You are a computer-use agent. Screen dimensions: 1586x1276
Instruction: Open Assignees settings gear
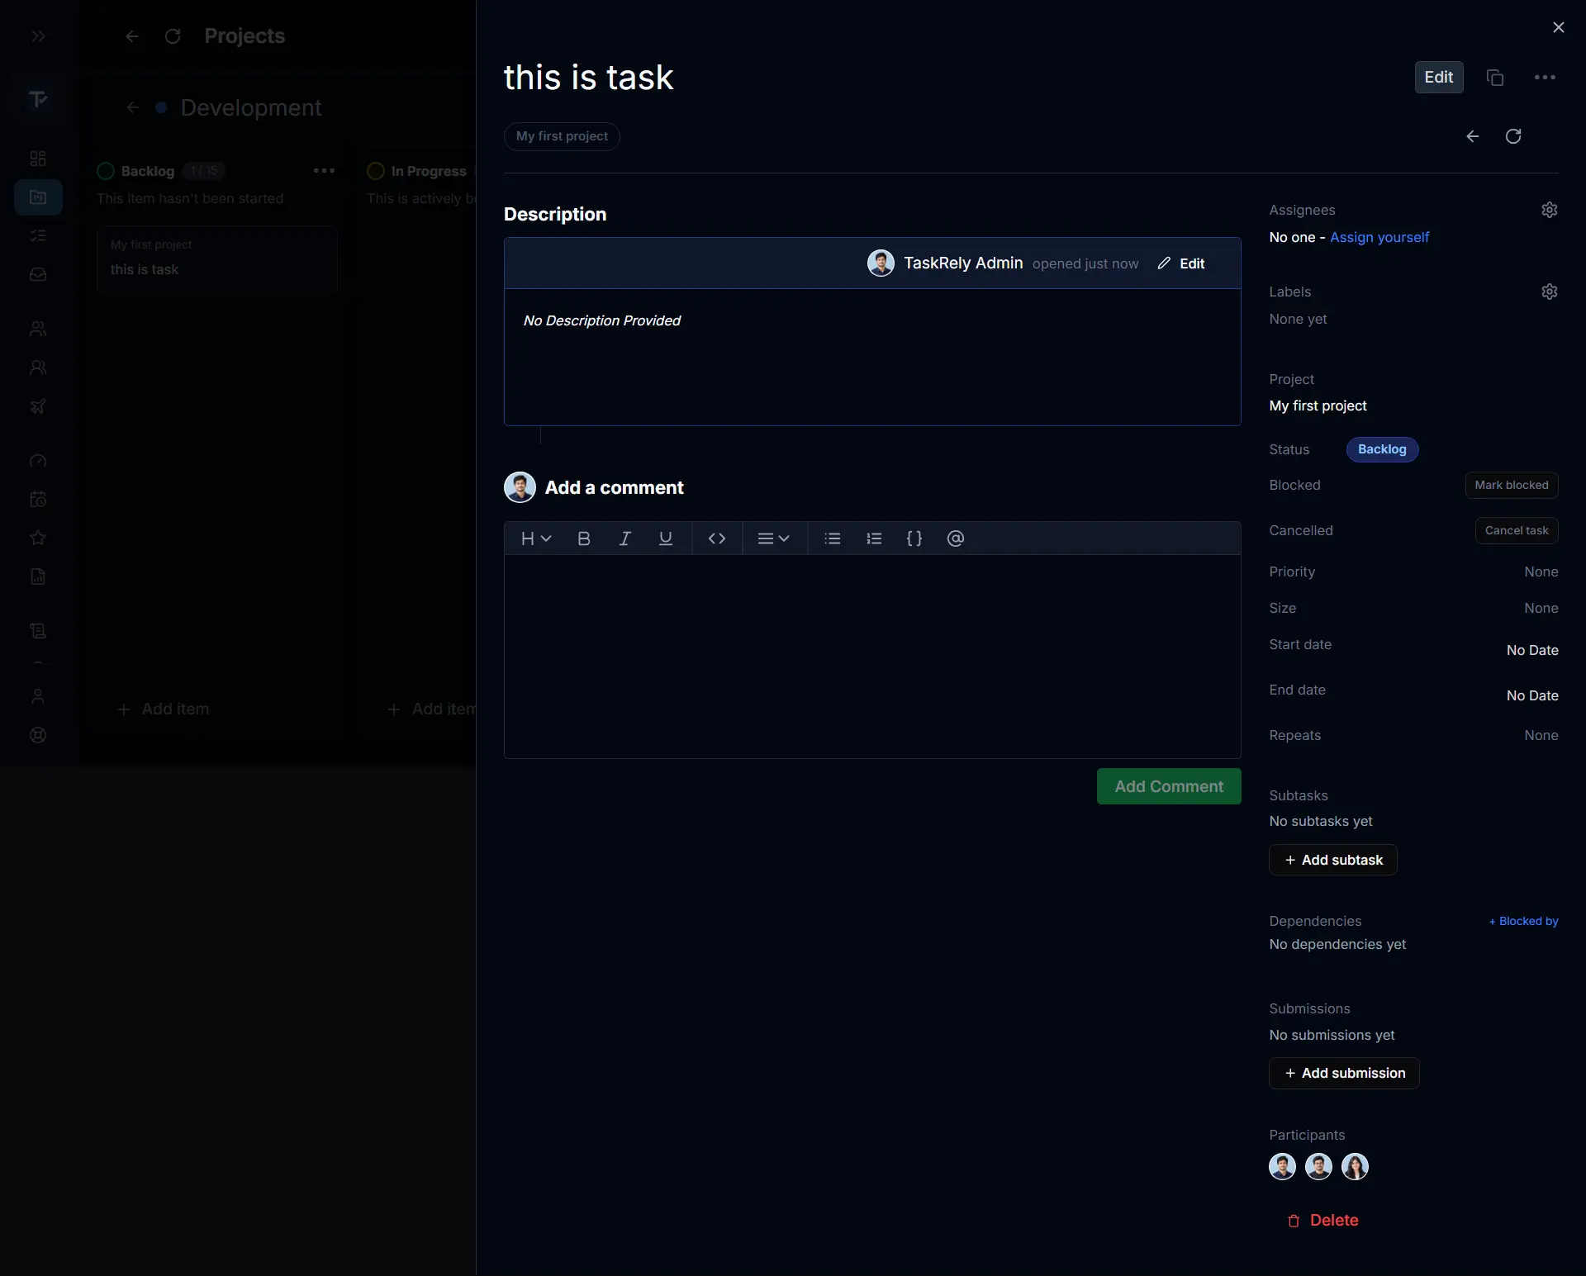pyautogui.click(x=1550, y=210)
